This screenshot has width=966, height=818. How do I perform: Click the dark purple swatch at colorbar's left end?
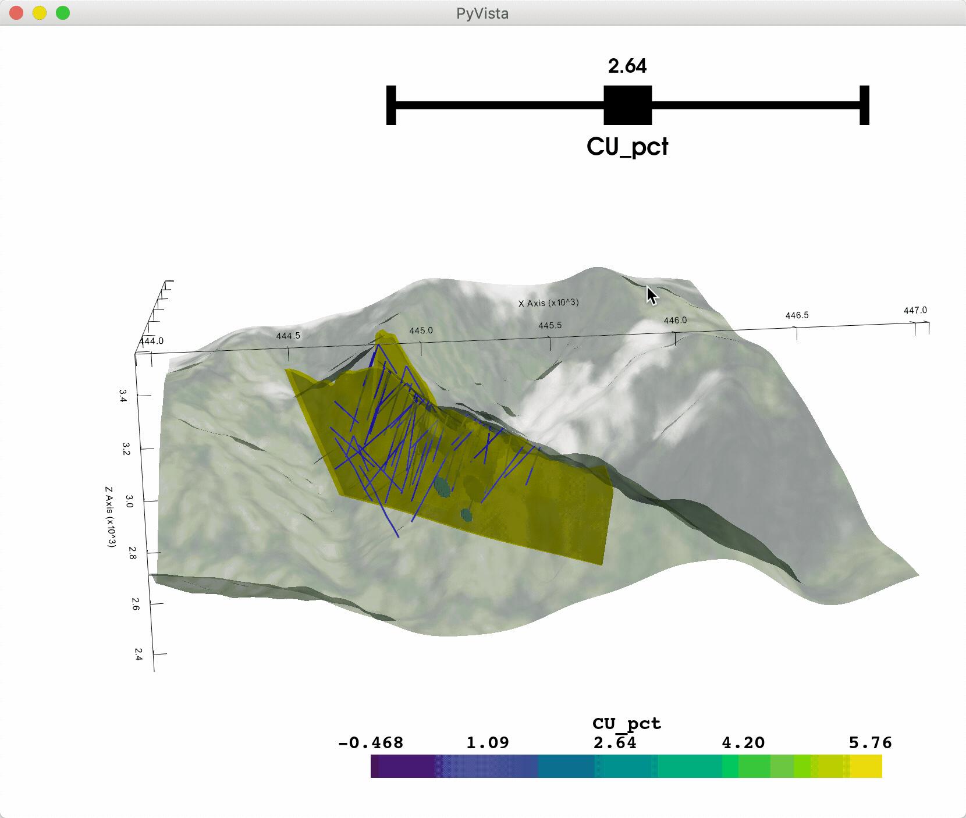point(403,766)
